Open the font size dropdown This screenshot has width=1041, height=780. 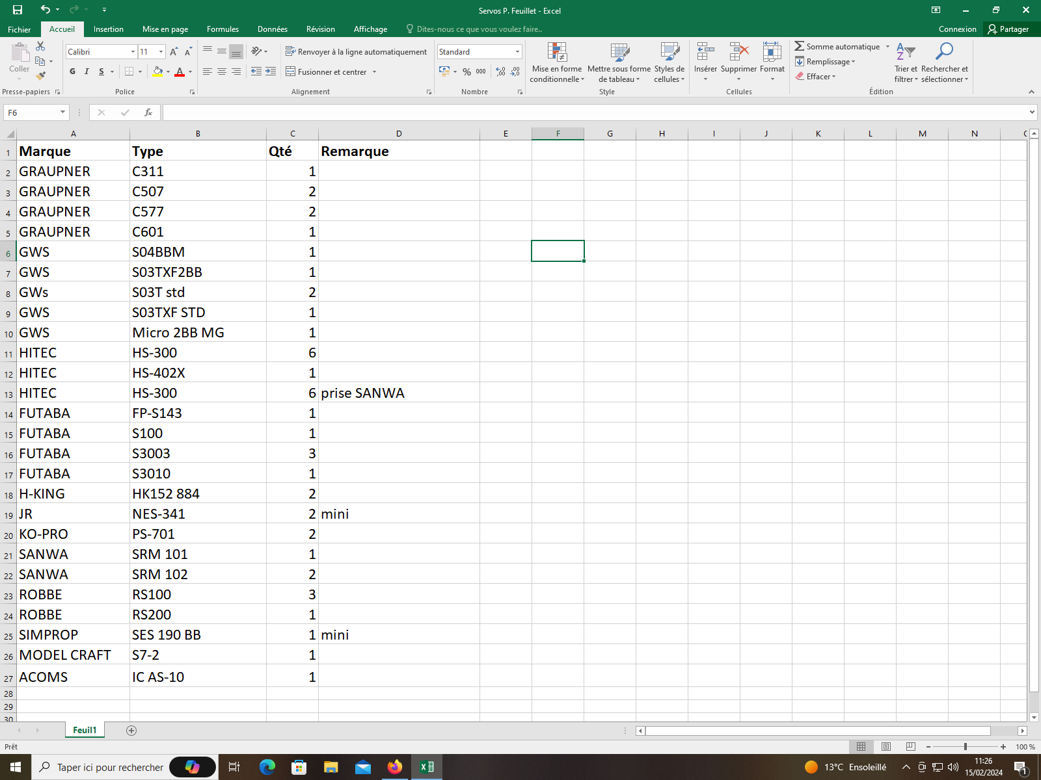click(x=161, y=51)
